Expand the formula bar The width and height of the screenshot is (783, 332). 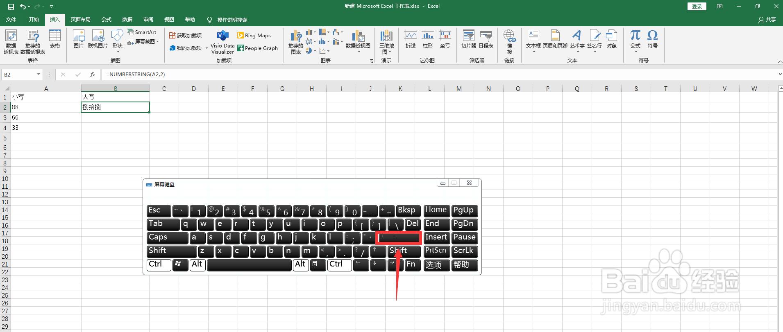780,75
